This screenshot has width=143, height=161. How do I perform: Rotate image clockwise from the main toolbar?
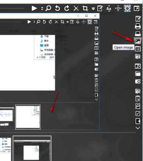click(x=67, y=8)
